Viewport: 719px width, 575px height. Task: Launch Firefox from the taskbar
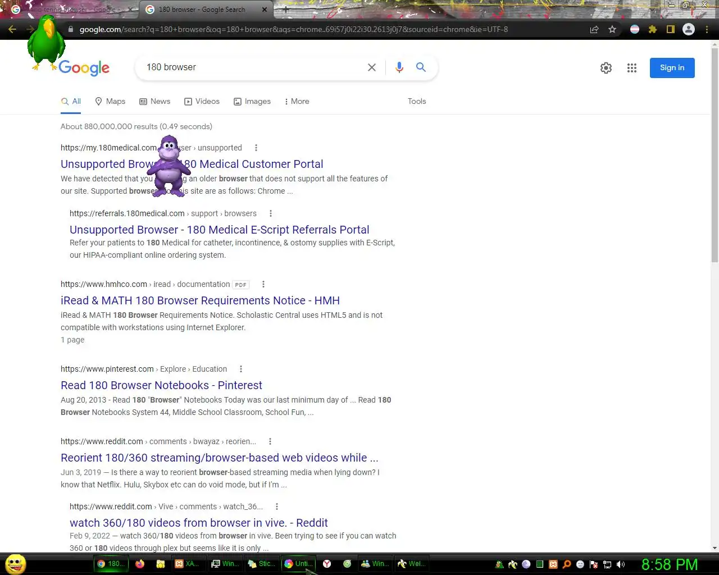click(140, 564)
